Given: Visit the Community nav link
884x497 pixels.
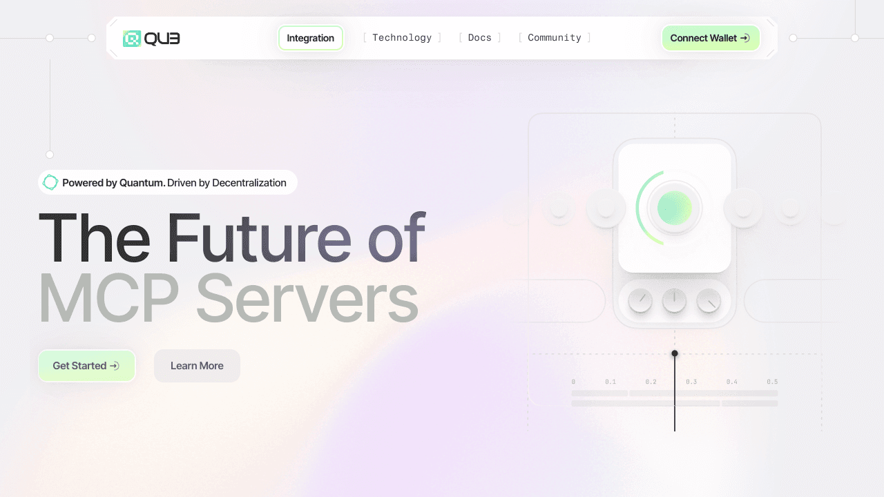Looking at the screenshot, I should [x=555, y=38].
